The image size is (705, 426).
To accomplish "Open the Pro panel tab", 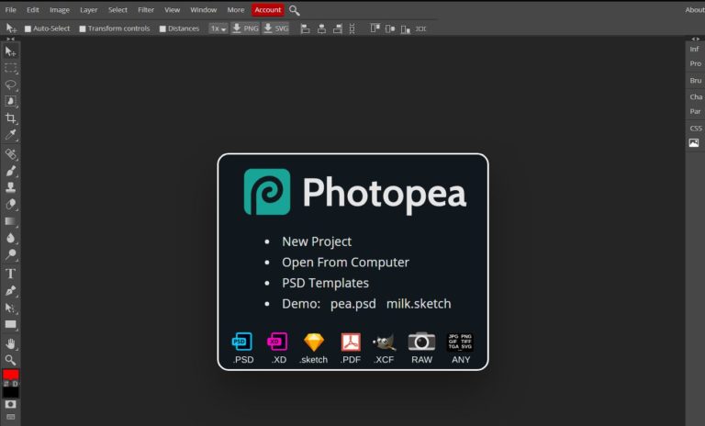I will 695,63.
